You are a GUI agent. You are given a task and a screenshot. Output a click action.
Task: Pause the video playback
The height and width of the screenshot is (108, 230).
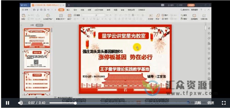(x=7, y=103)
